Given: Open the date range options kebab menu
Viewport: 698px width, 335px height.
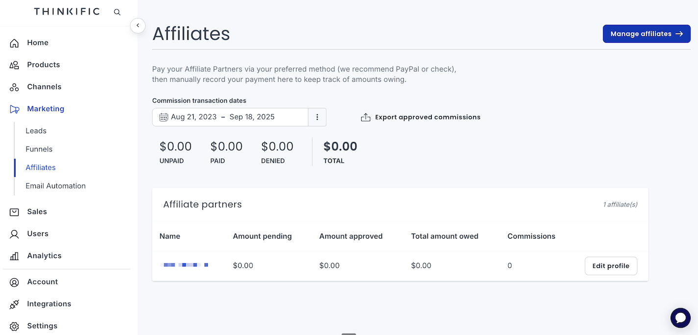Looking at the screenshot, I should (317, 117).
